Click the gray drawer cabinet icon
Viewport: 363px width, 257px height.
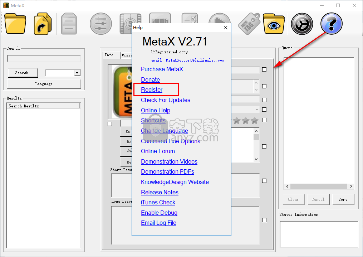(x=69, y=24)
